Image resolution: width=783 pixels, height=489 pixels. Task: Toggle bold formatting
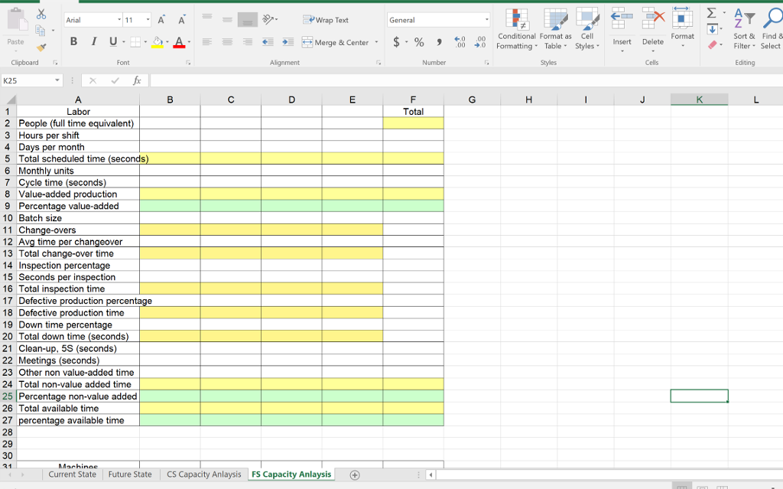tap(73, 42)
